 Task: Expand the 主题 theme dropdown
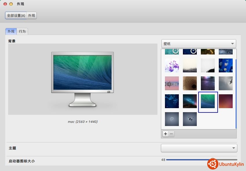tap(199, 148)
